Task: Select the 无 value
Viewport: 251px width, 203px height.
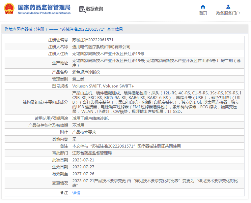Action: (74, 139)
